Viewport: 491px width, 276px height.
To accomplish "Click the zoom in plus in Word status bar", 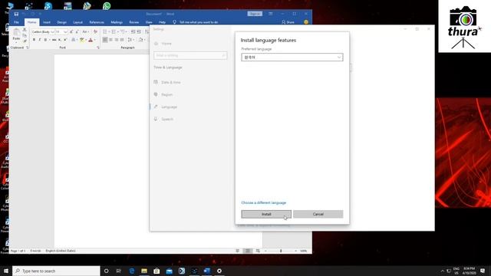I will [295, 251].
